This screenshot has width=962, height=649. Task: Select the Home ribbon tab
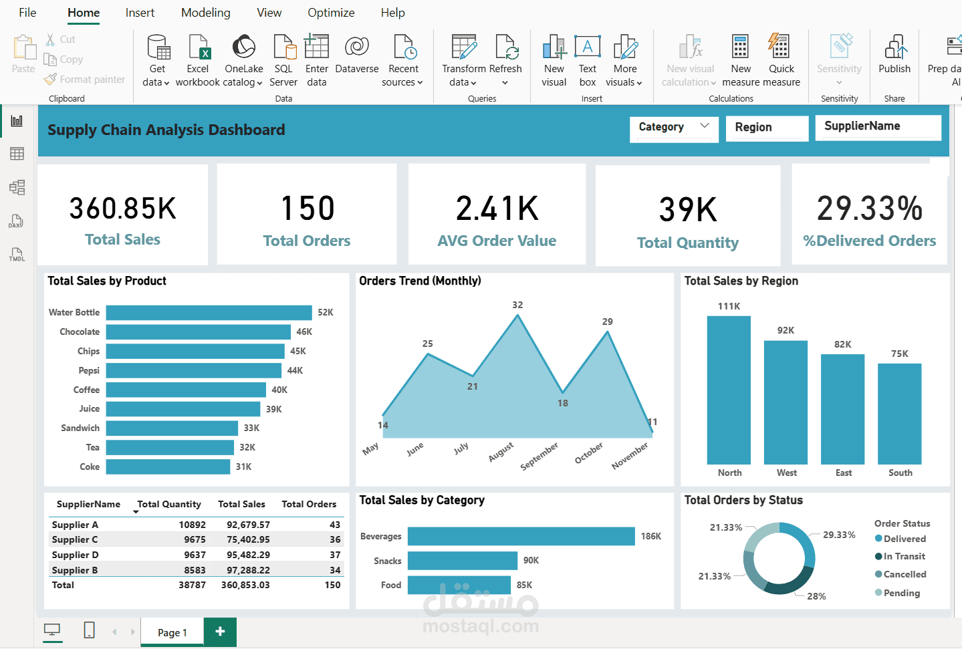(84, 13)
